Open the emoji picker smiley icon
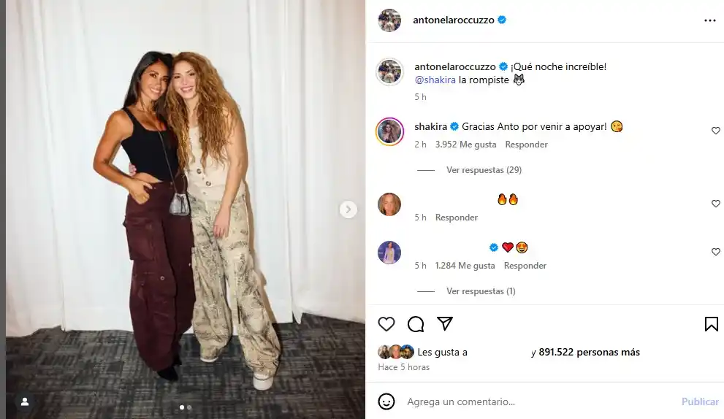724x419 pixels. click(x=386, y=401)
